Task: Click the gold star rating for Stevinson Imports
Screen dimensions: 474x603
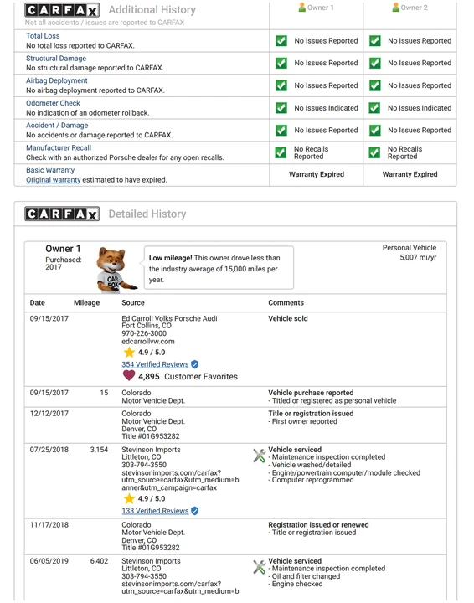Action: [x=129, y=499]
